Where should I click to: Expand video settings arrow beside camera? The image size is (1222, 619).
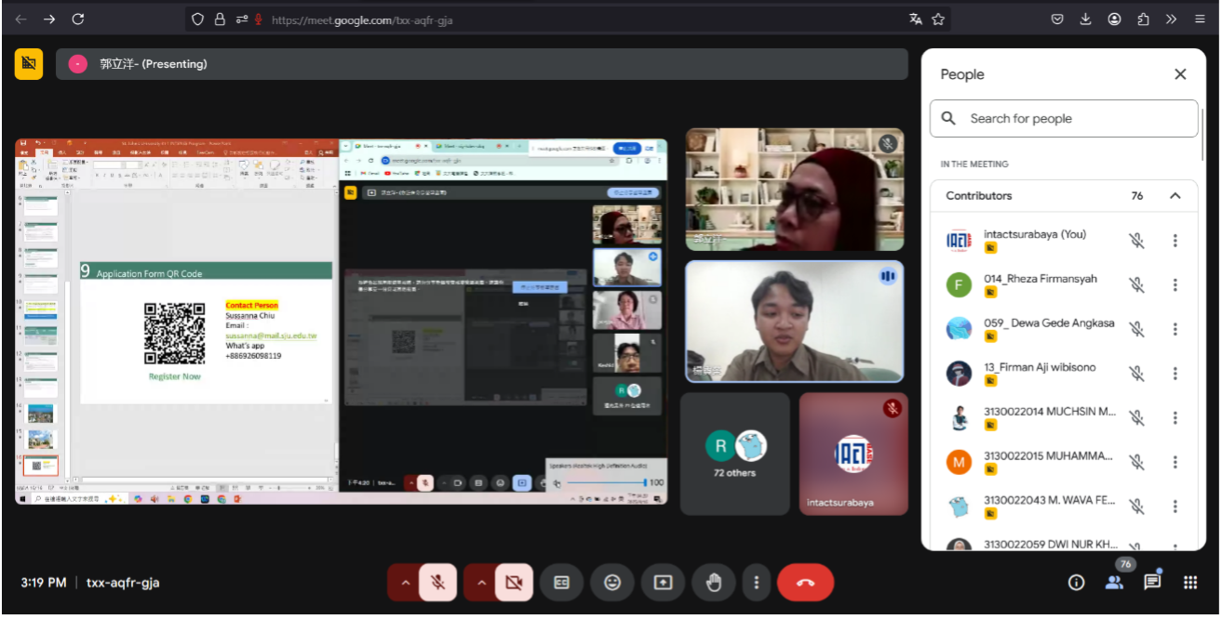[x=481, y=583]
